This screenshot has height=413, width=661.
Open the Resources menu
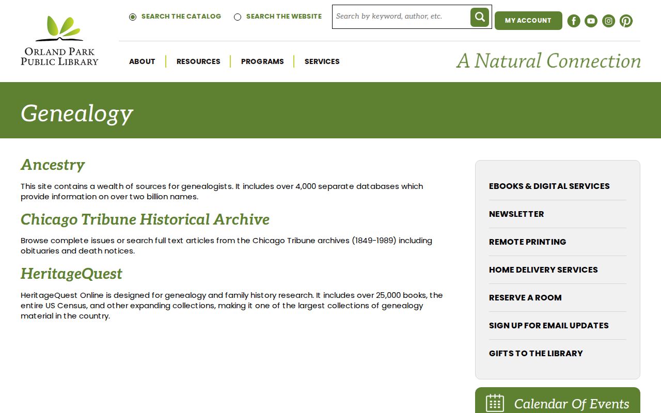pos(198,61)
